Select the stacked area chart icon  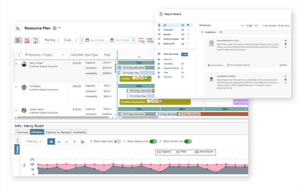pyautogui.click(x=83, y=142)
